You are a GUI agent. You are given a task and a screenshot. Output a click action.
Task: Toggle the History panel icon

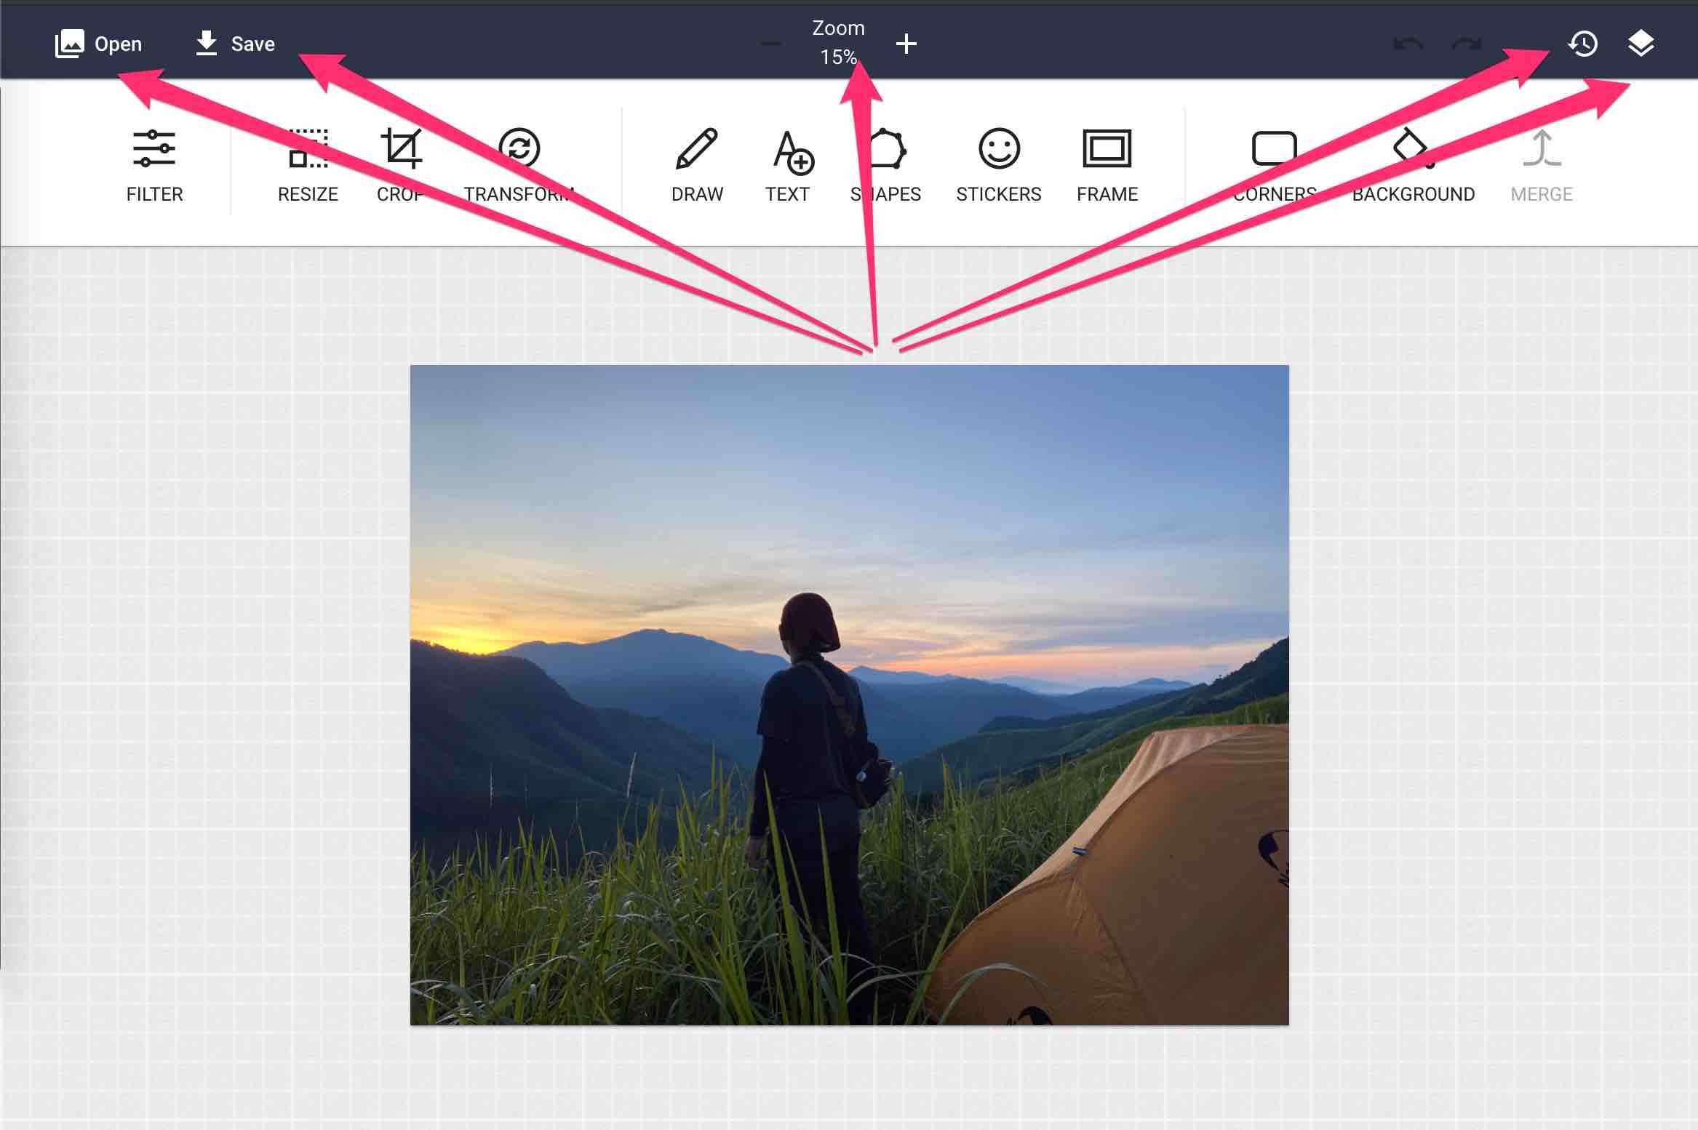tap(1583, 44)
